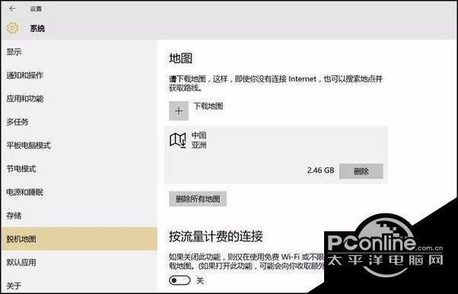The height and width of the screenshot is (294, 458).
Task: Open 默认应用 settings
Action: 79,262
